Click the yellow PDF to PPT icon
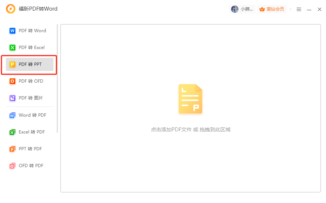This screenshot has height=203, width=326. (12, 64)
